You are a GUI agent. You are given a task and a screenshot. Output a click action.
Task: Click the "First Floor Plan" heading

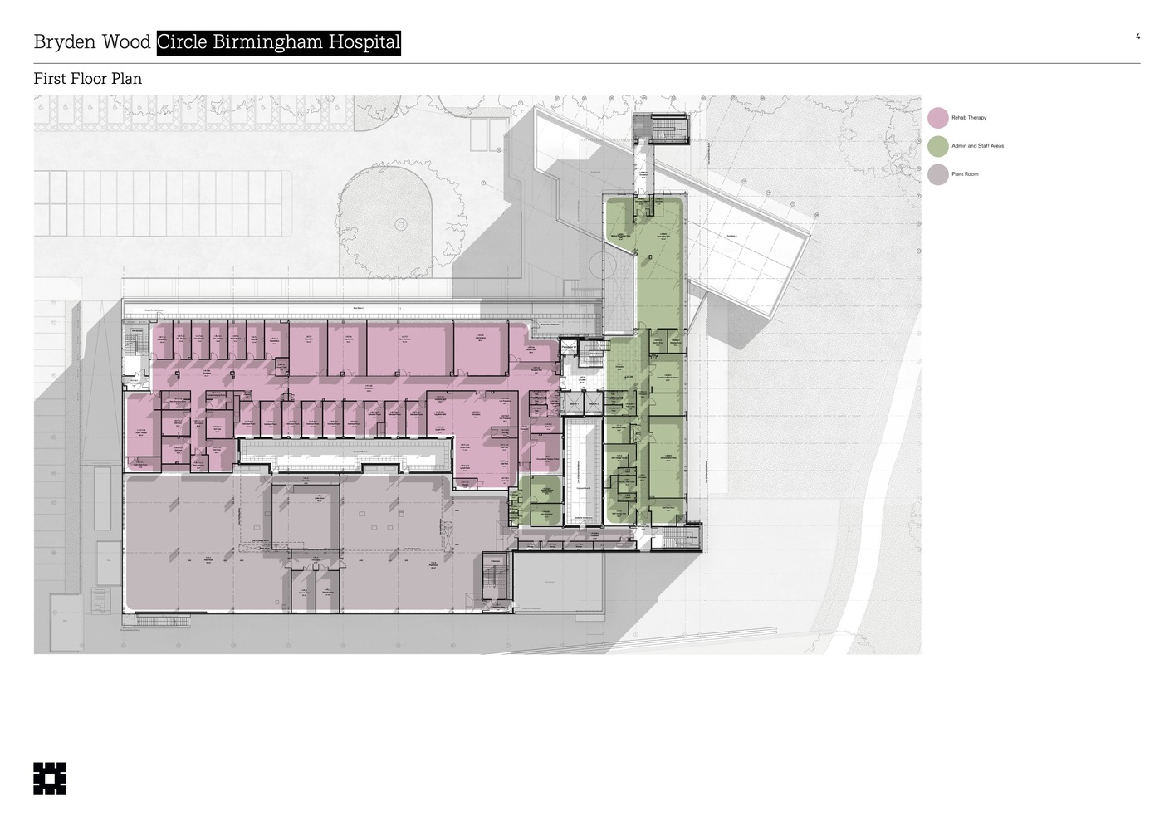coord(88,79)
